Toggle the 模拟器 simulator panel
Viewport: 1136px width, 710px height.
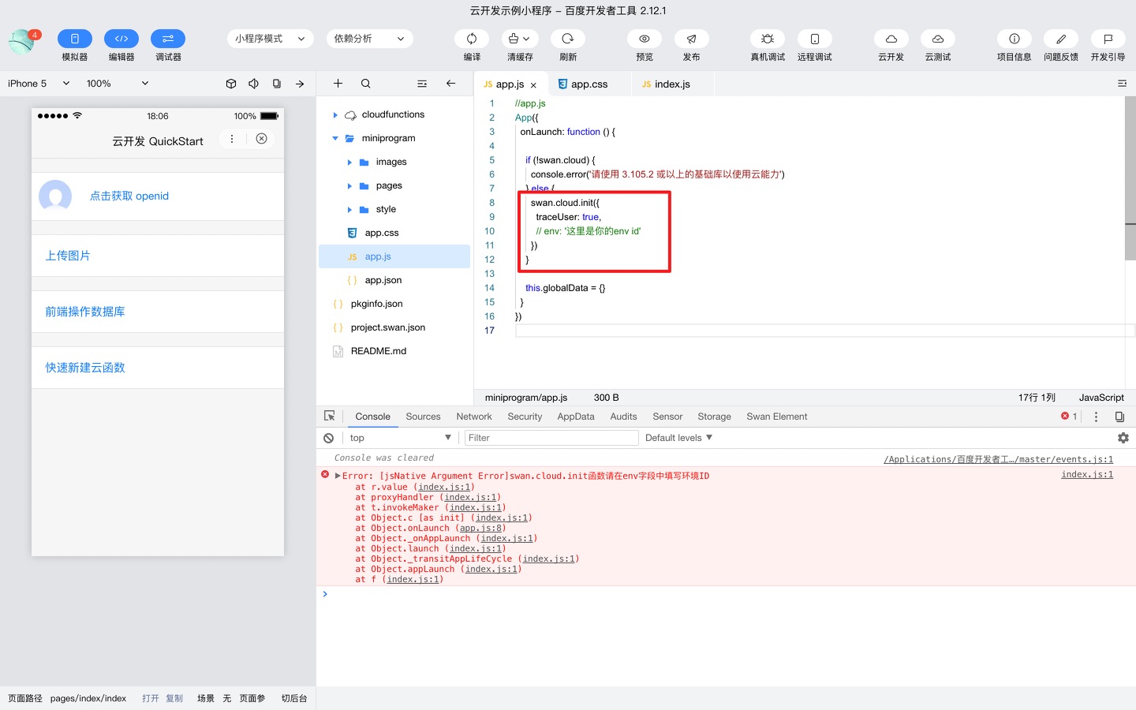pos(75,39)
